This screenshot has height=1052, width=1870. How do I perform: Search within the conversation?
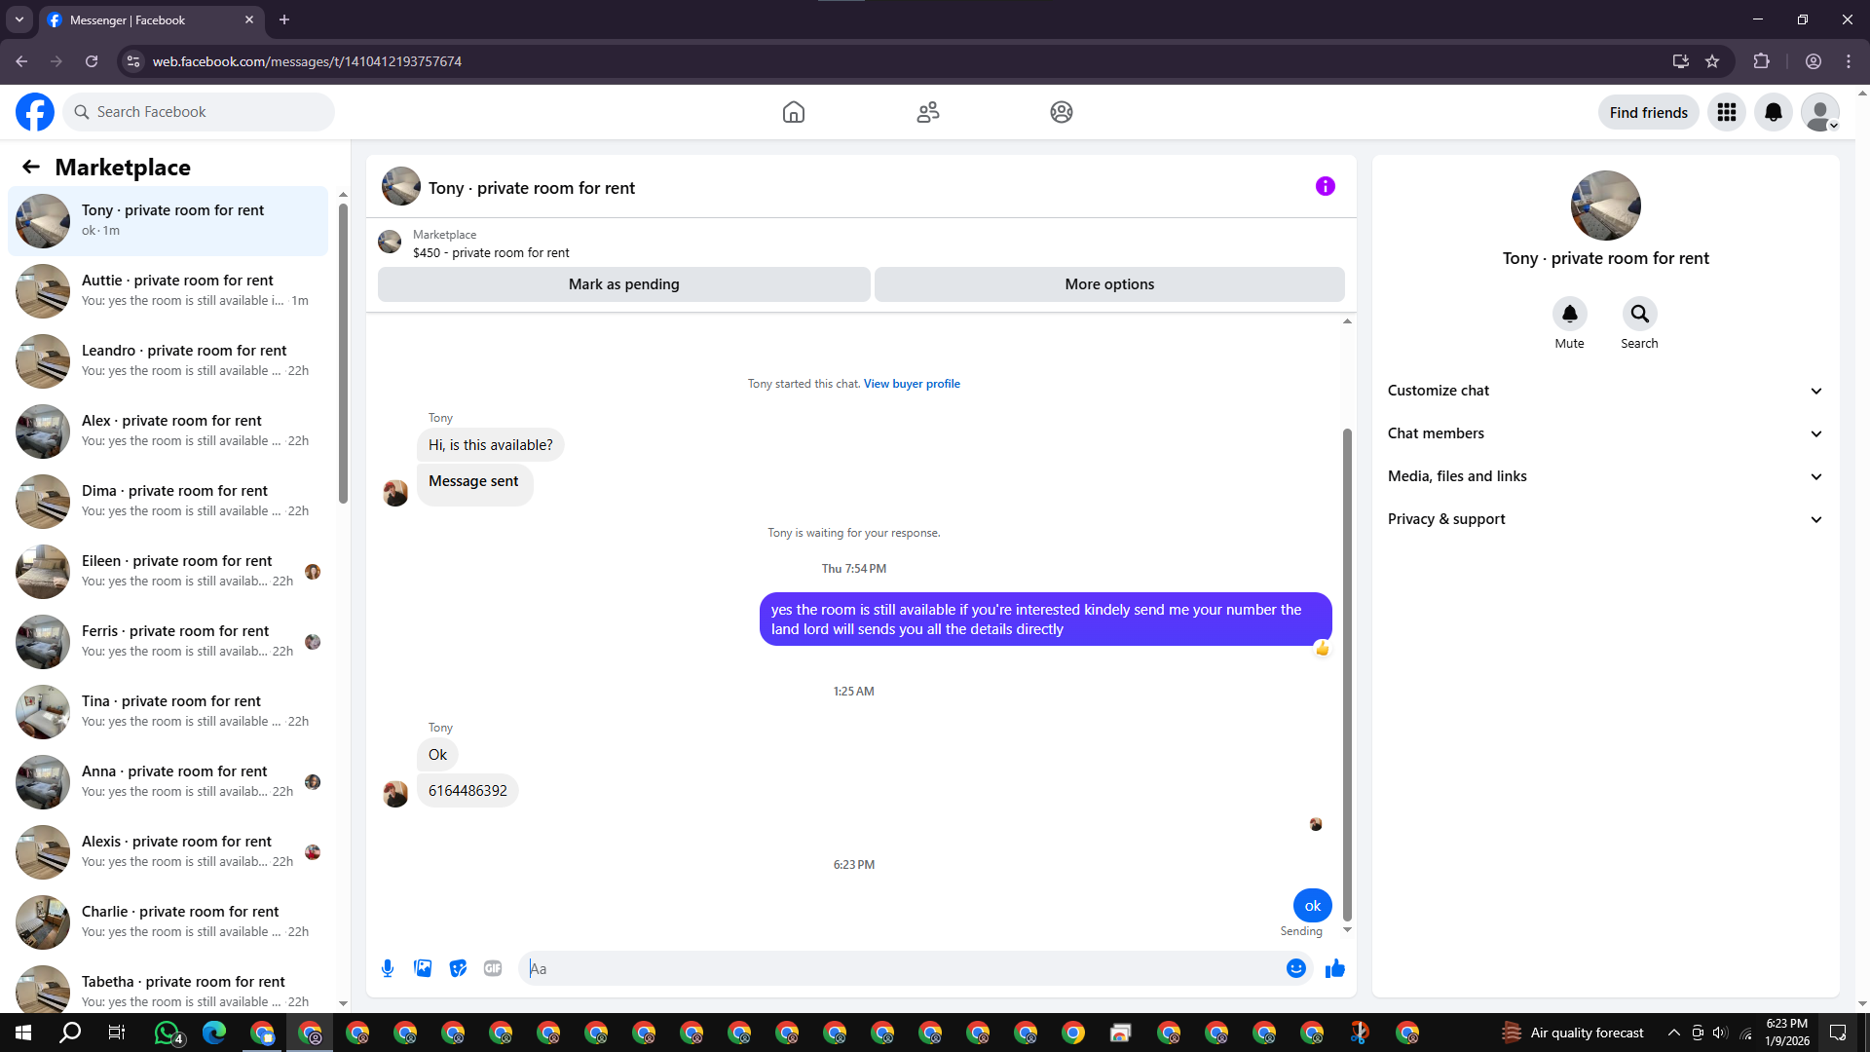coord(1639,315)
